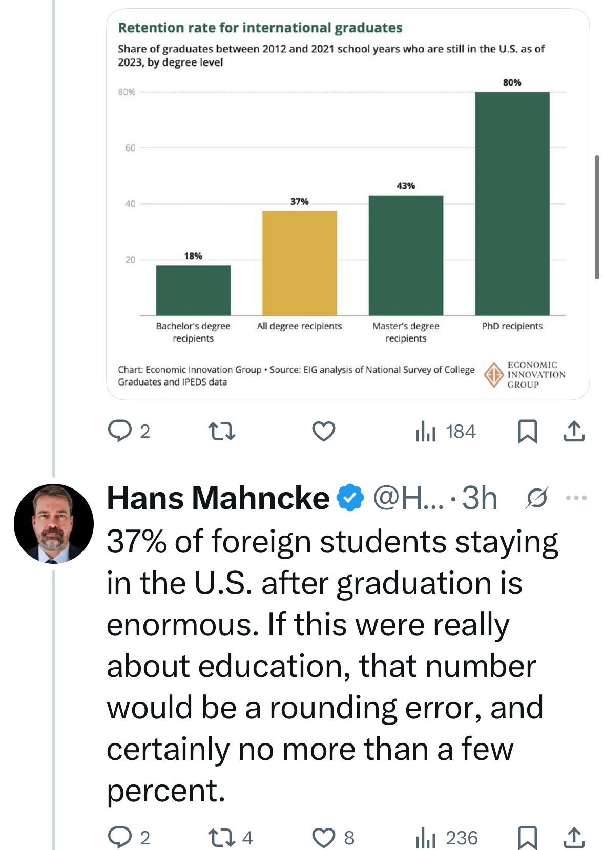This screenshot has width=604, height=850.
Task: Share Hans Mahncke's tweet
Action: (574, 838)
